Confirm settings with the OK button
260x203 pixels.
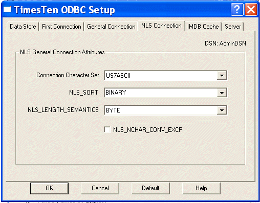pos(49,188)
